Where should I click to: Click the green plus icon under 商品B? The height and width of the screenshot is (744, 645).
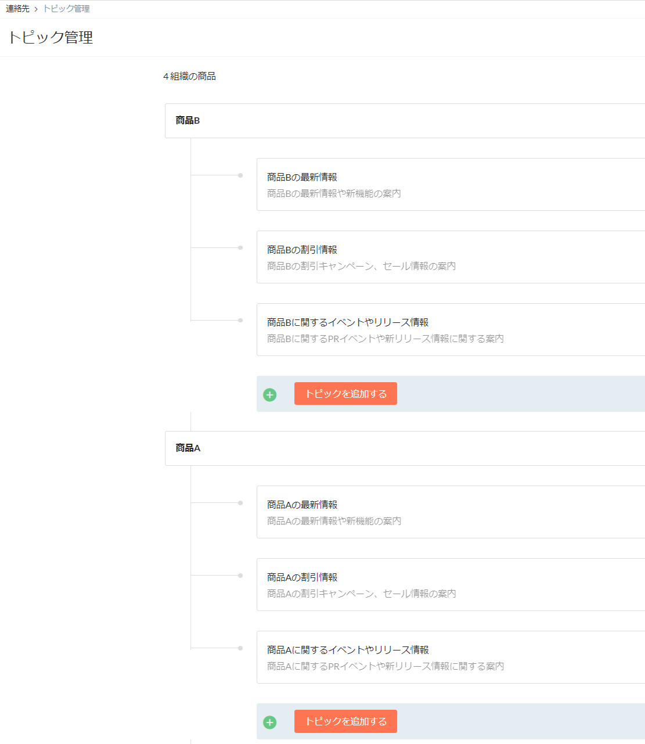(270, 395)
